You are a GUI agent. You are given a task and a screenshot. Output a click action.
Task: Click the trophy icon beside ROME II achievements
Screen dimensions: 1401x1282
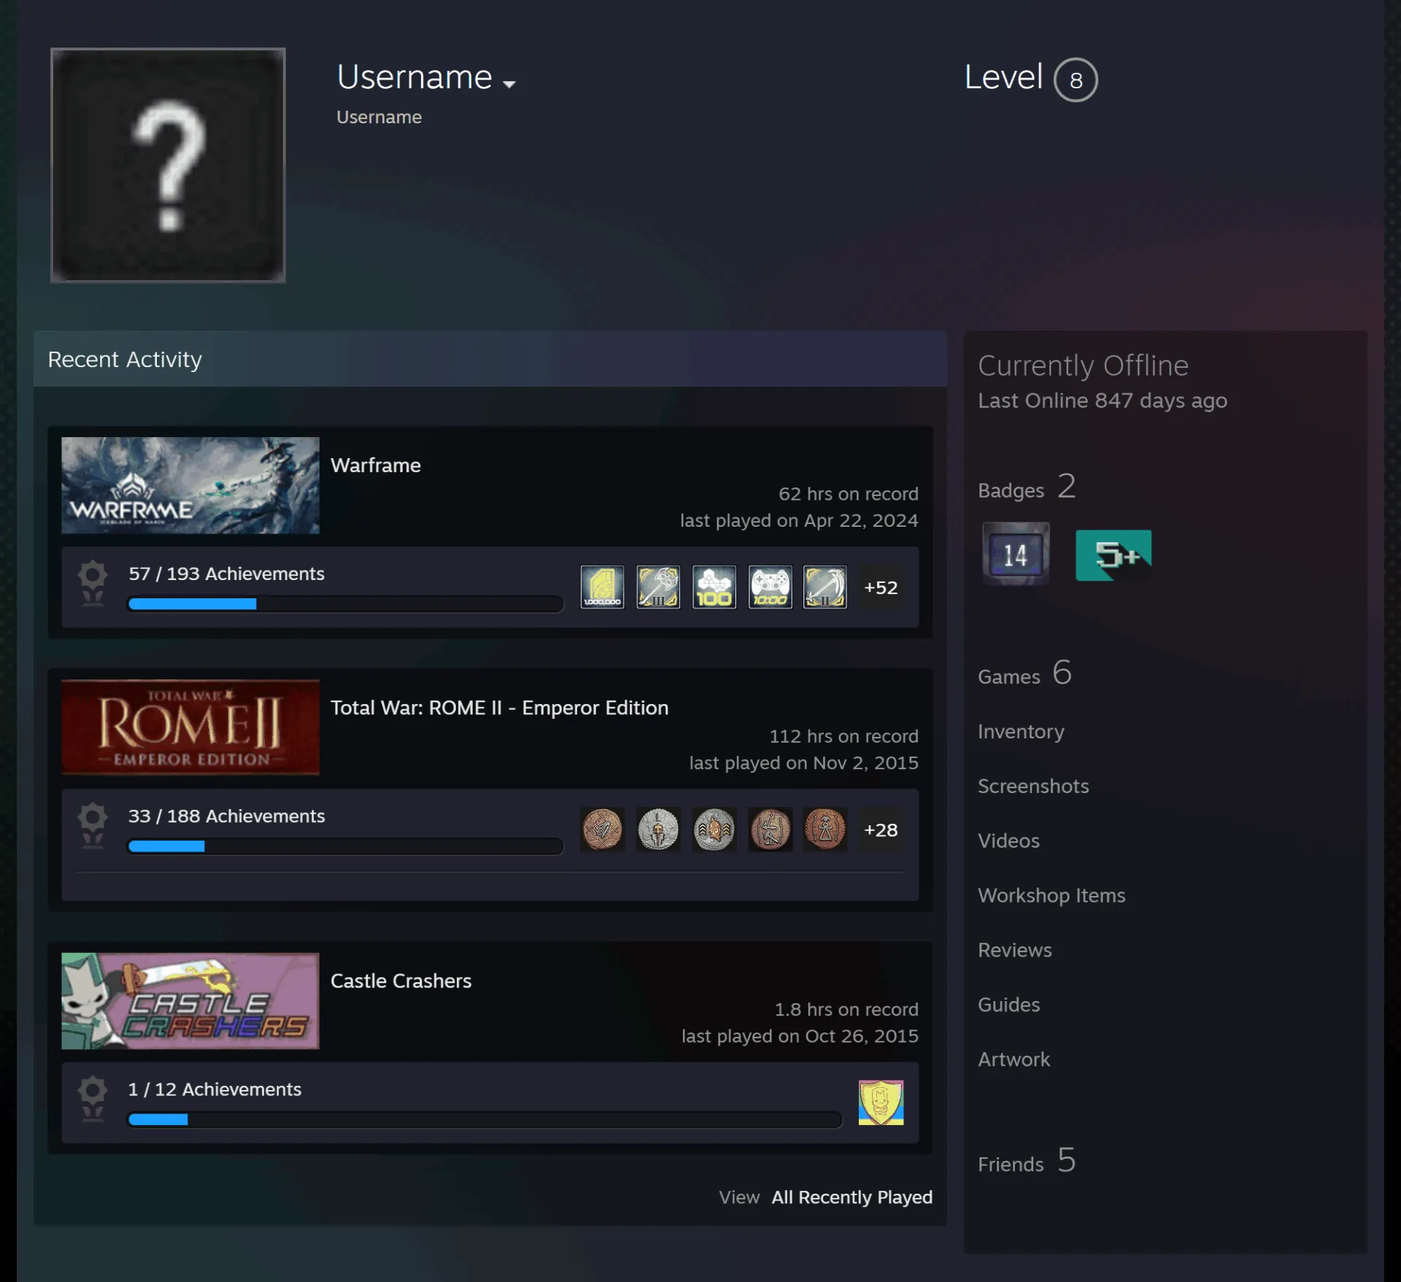(93, 825)
